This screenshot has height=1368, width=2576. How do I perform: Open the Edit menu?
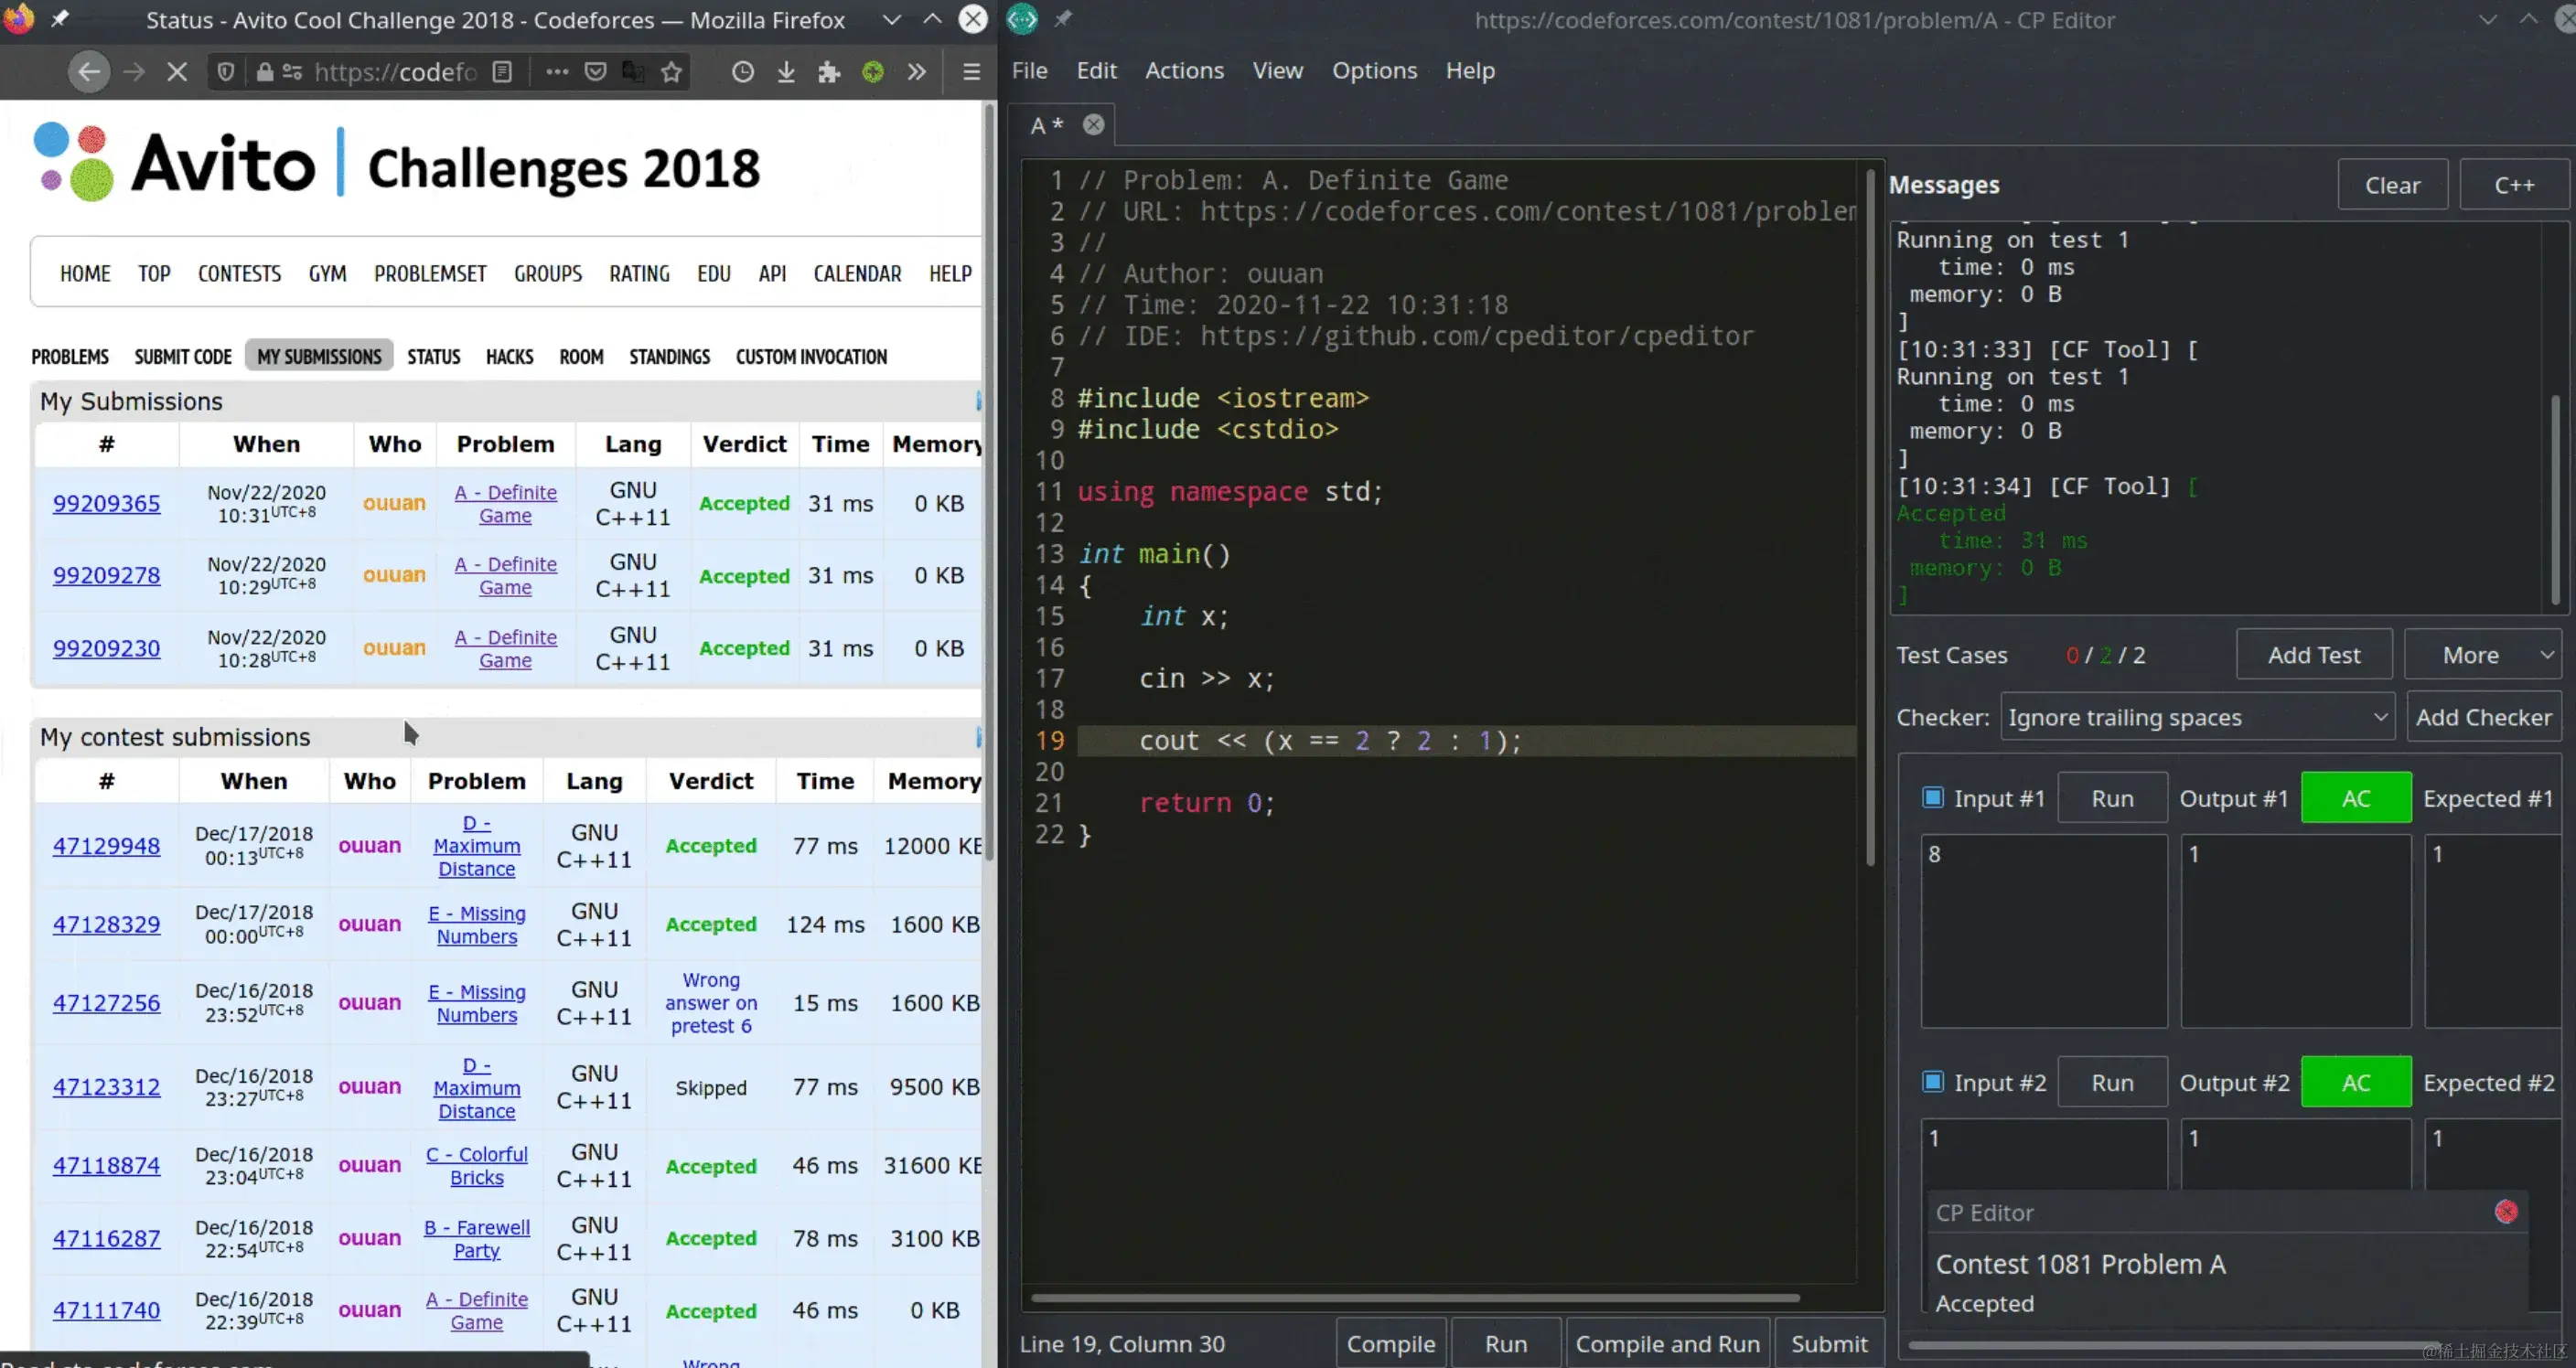click(x=1096, y=70)
